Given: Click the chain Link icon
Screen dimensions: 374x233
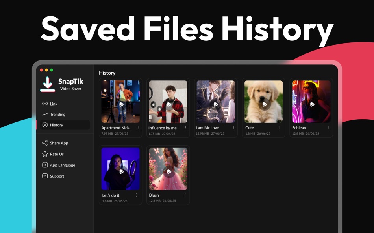Looking at the screenshot, I should click(x=45, y=104).
